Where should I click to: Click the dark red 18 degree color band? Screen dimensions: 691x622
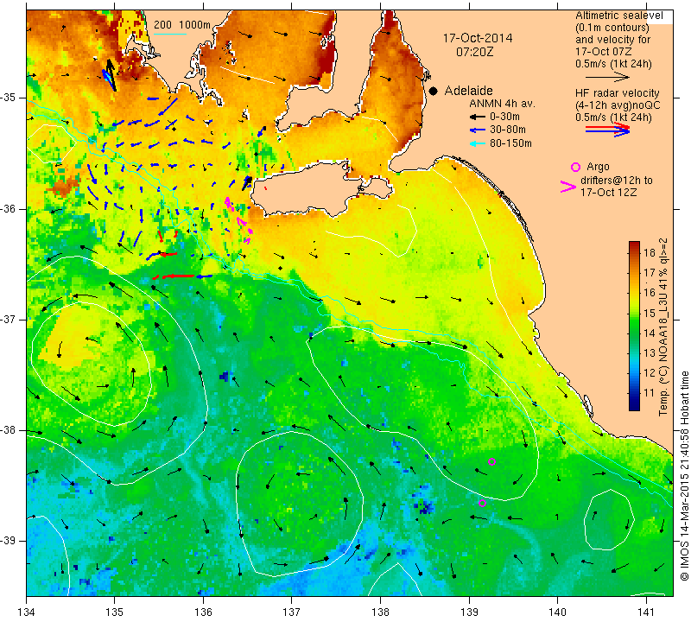tap(634, 251)
